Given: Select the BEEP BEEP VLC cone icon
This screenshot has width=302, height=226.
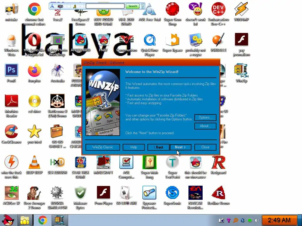Looking at the screenshot, I should (34, 165).
